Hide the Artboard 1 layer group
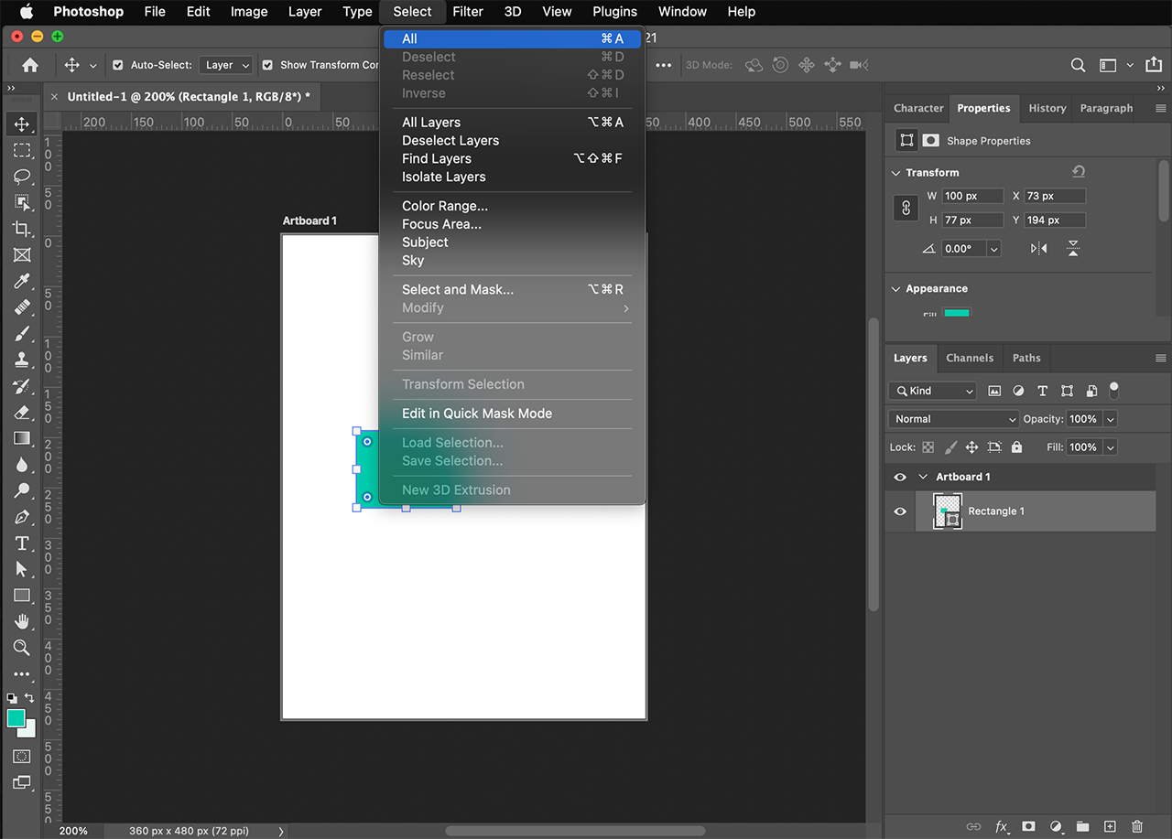The image size is (1172, 839). click(x=900, y=477)
